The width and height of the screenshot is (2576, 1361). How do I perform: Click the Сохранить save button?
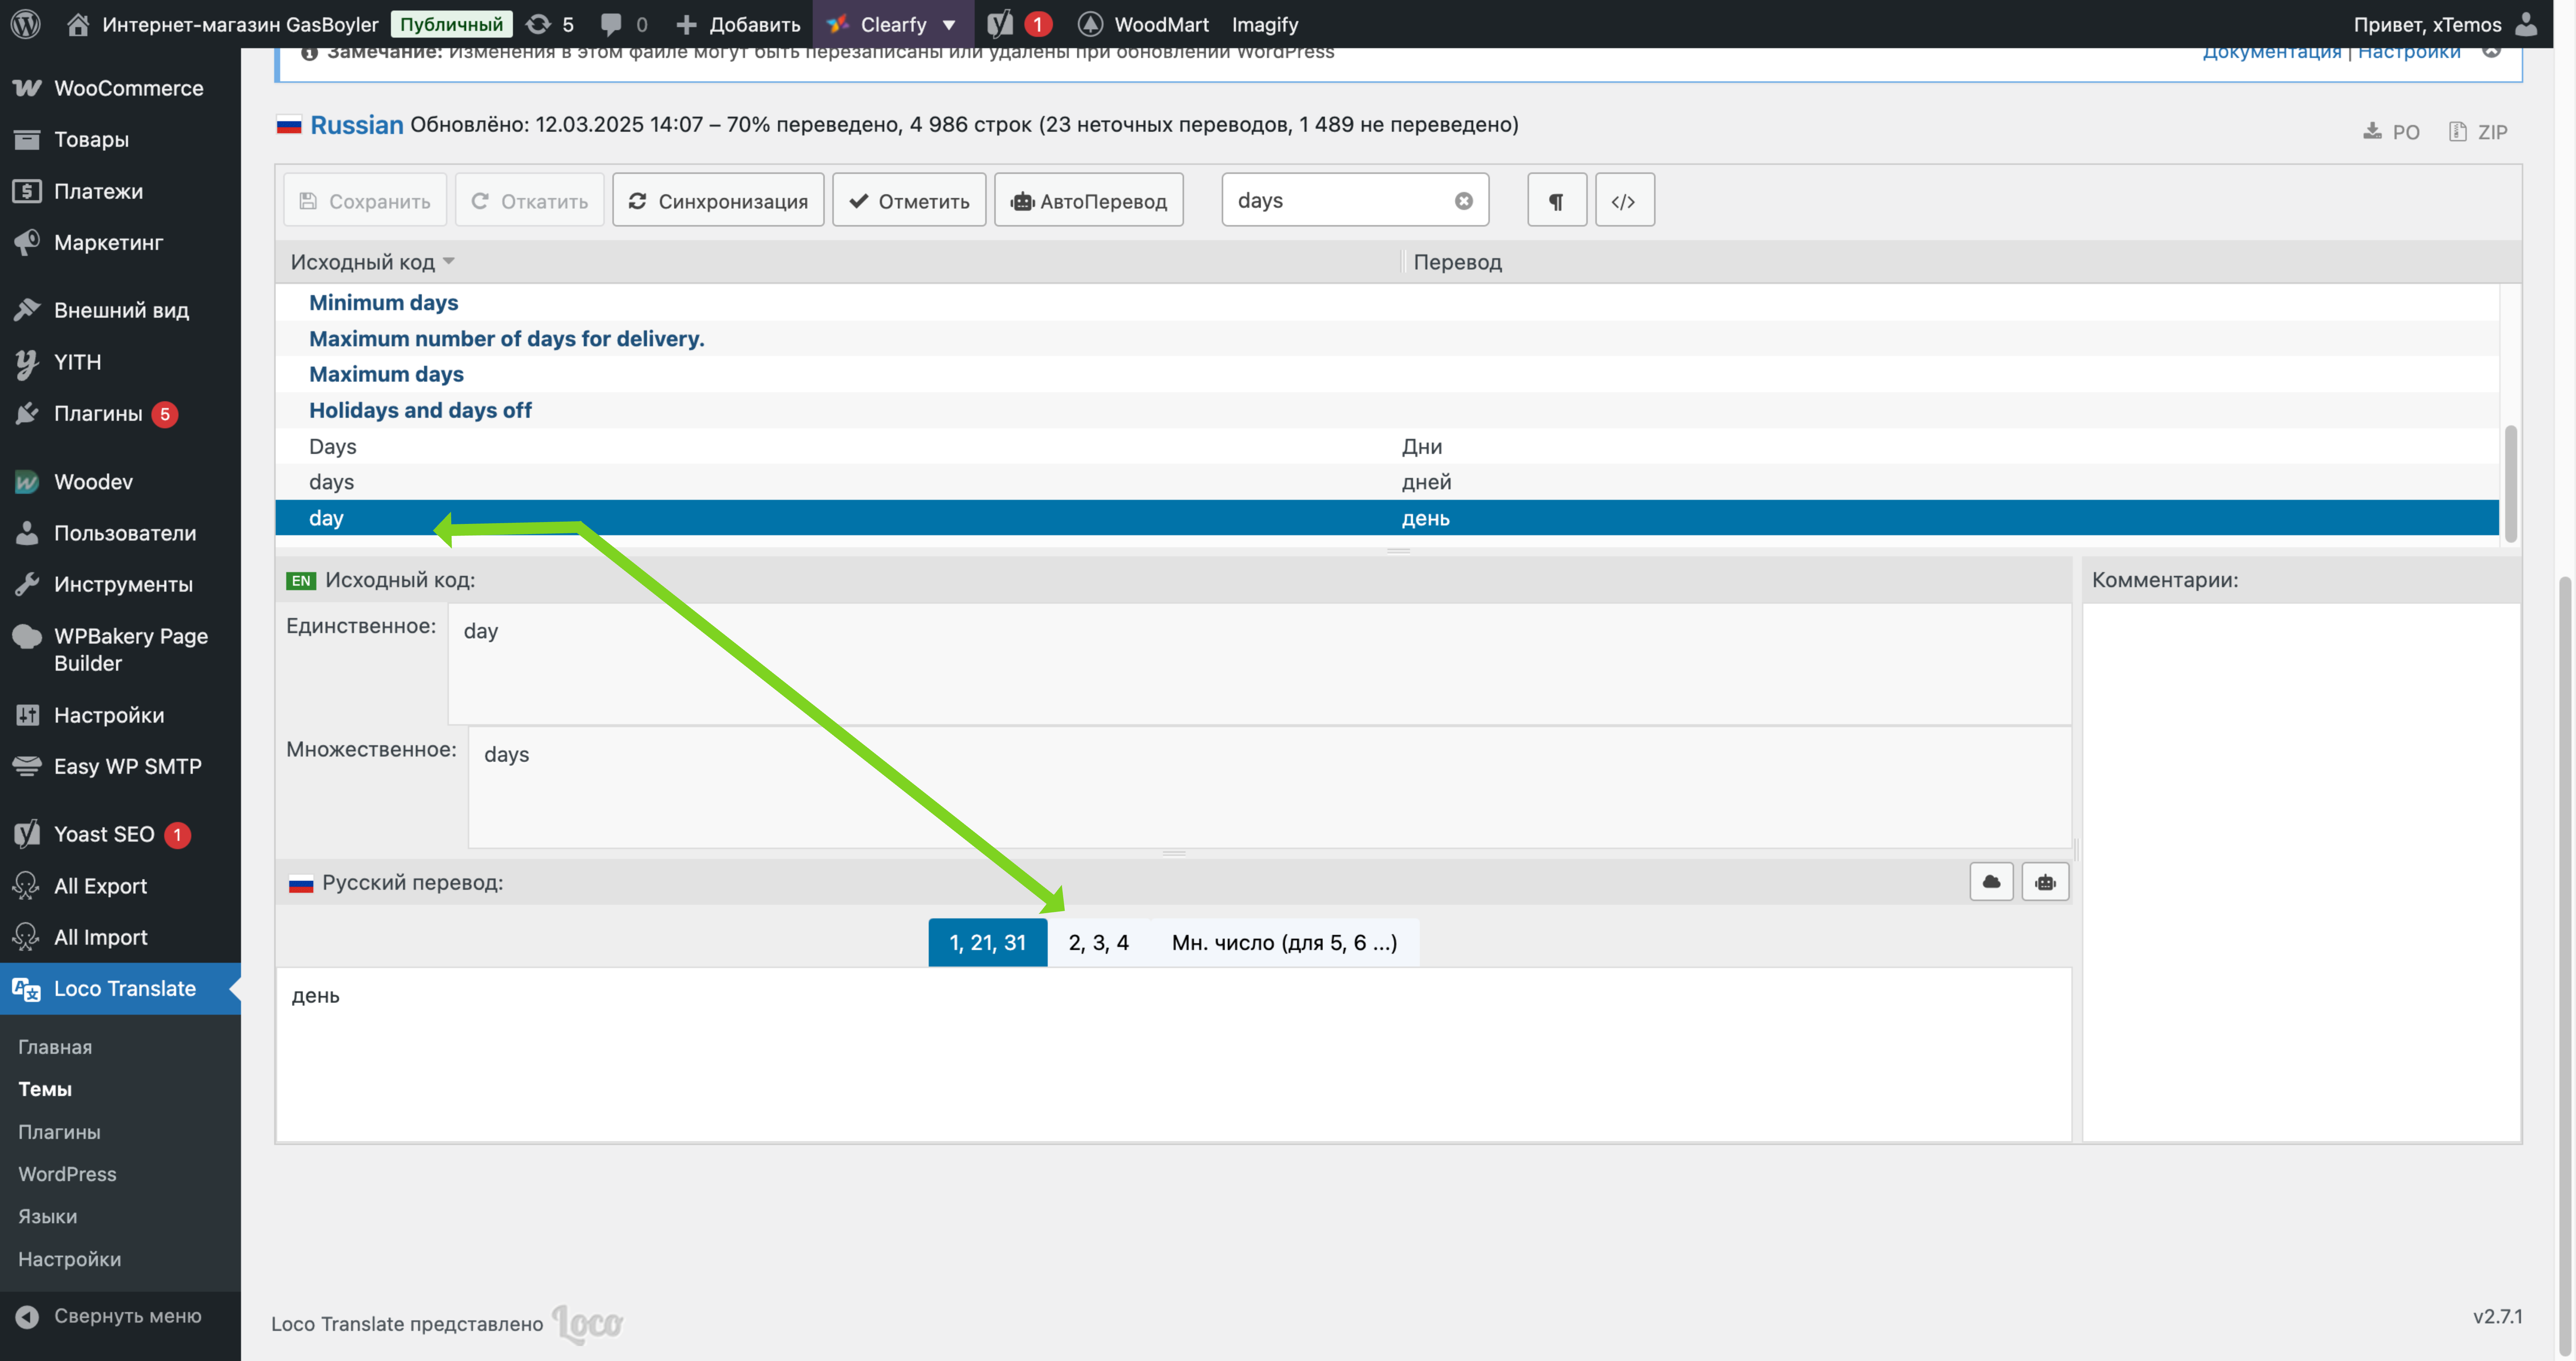coord(365,200)
